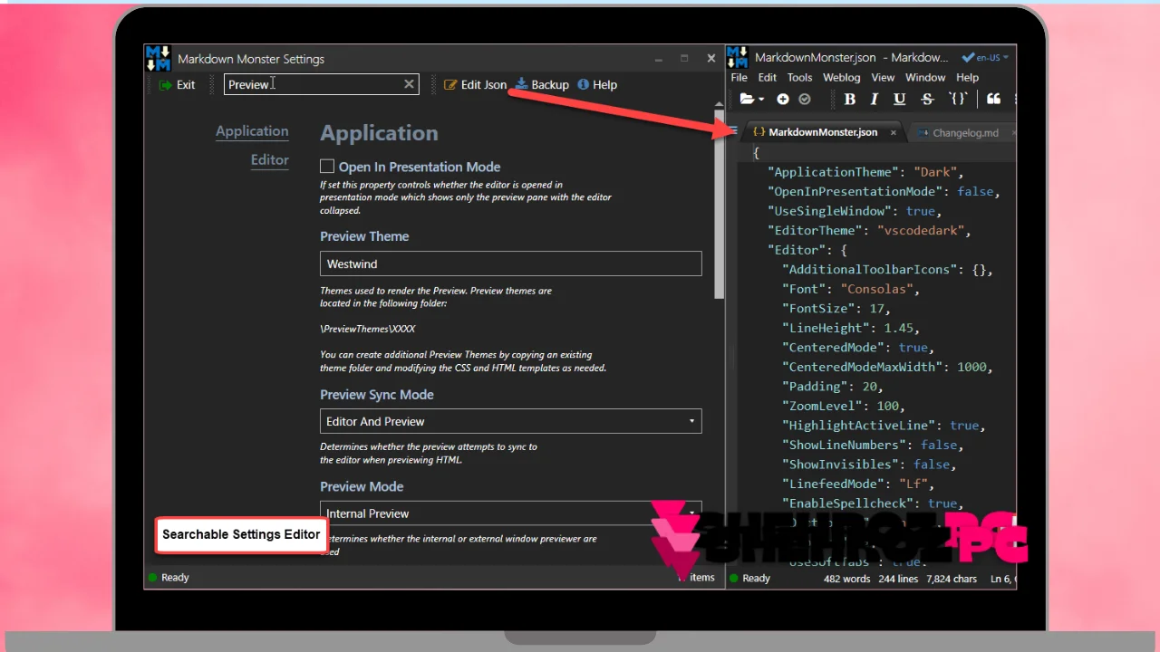Open the View menu
Viewport: 1160px width, 652px height.
tap(883, 78)
